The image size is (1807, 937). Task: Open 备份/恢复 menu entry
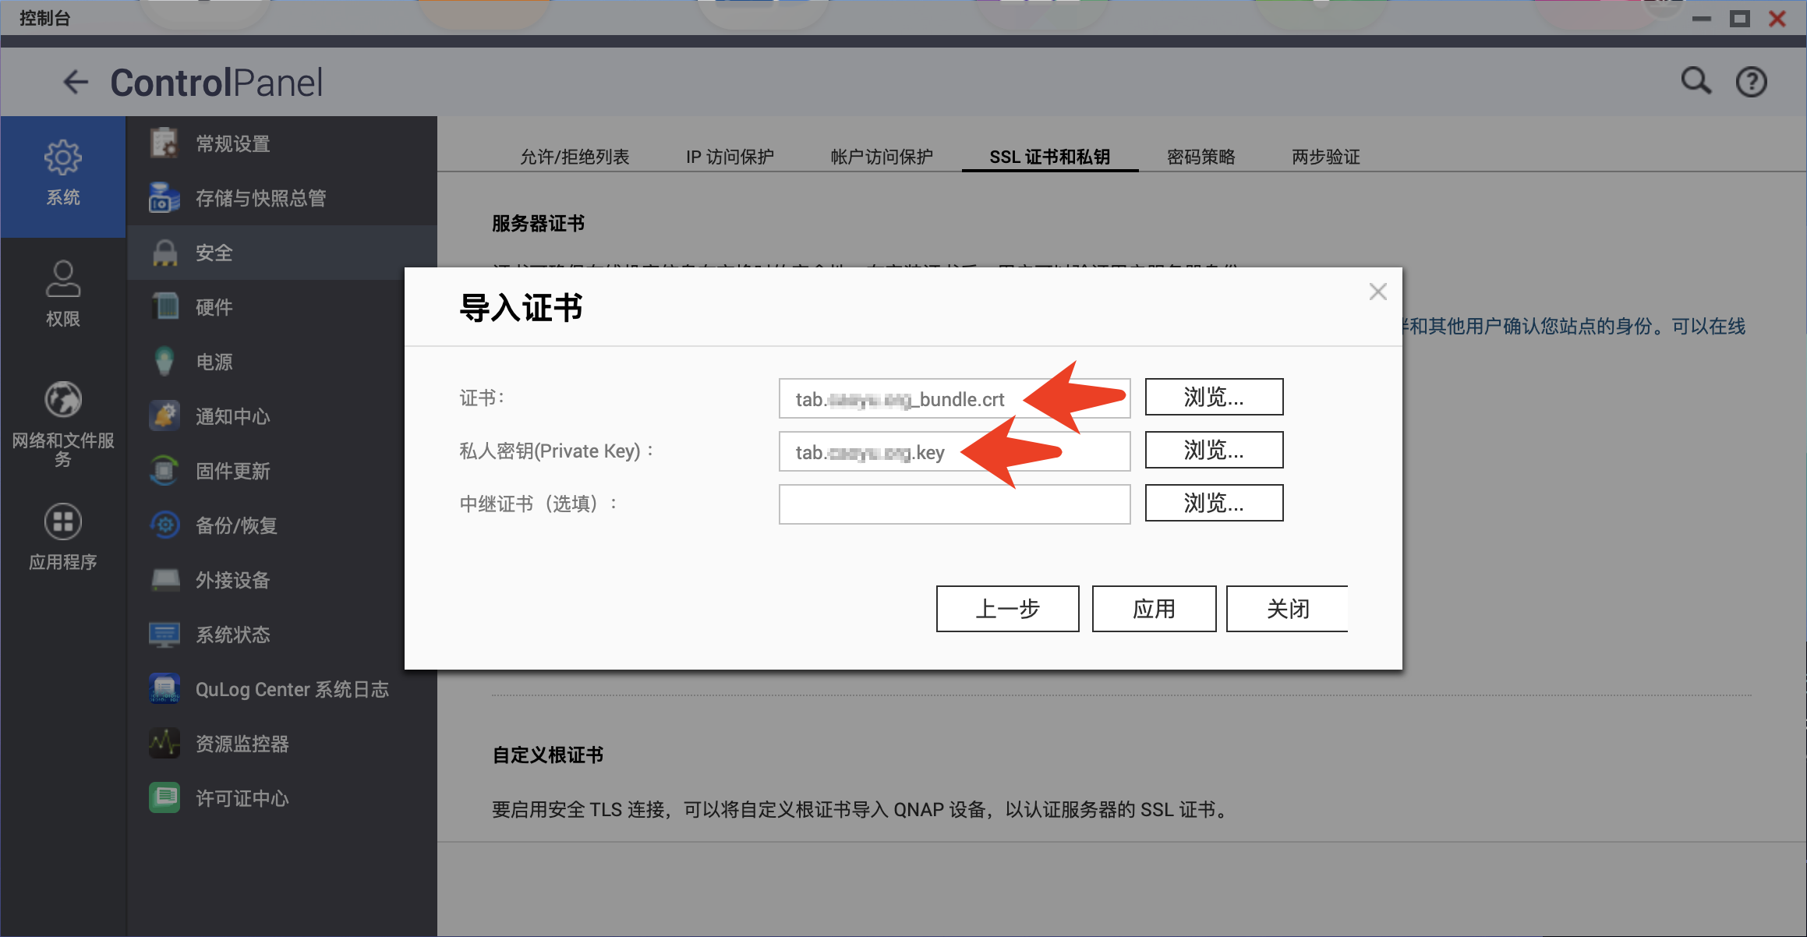[x=281, y=525]
